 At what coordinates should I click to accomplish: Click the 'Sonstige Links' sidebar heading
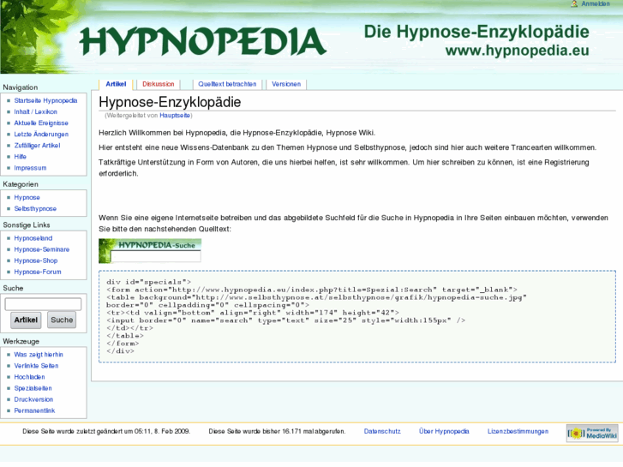27,225
